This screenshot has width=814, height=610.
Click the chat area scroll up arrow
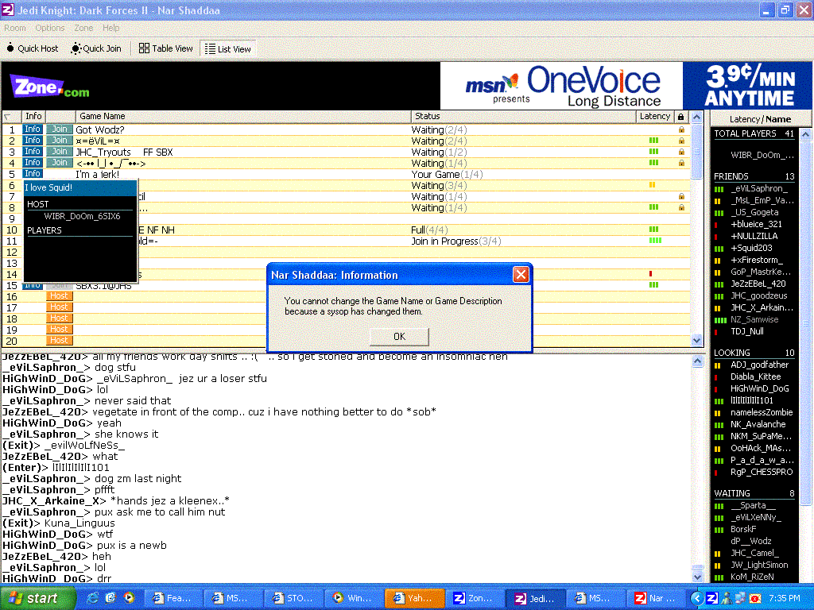tap(698, 361)
